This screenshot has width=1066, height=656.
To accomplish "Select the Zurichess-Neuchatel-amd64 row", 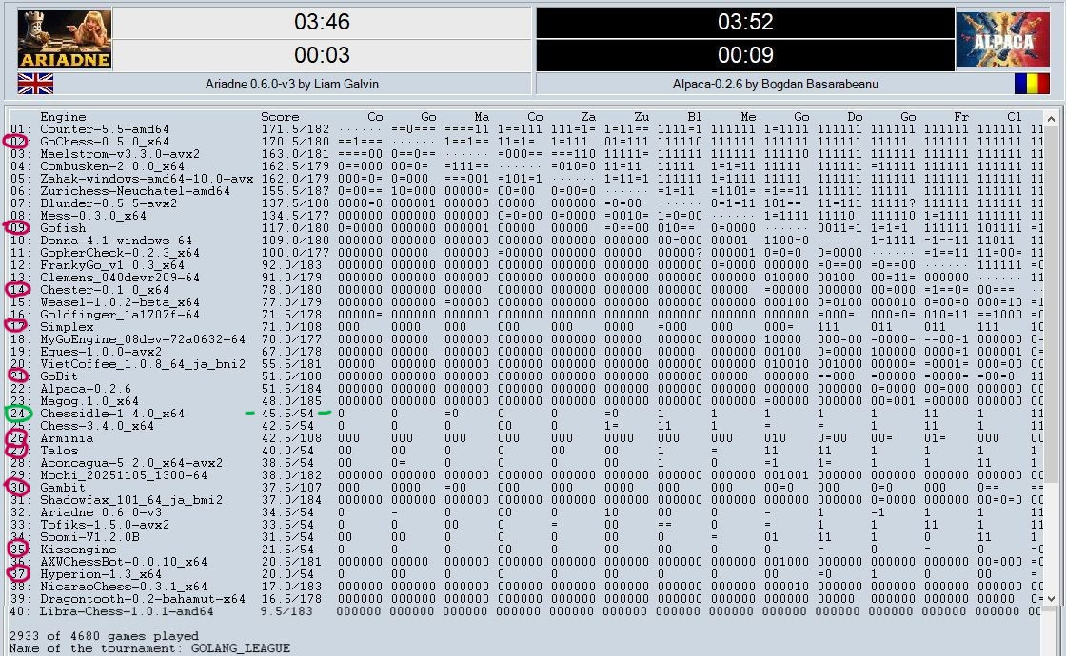I will [x=524, y=191].
